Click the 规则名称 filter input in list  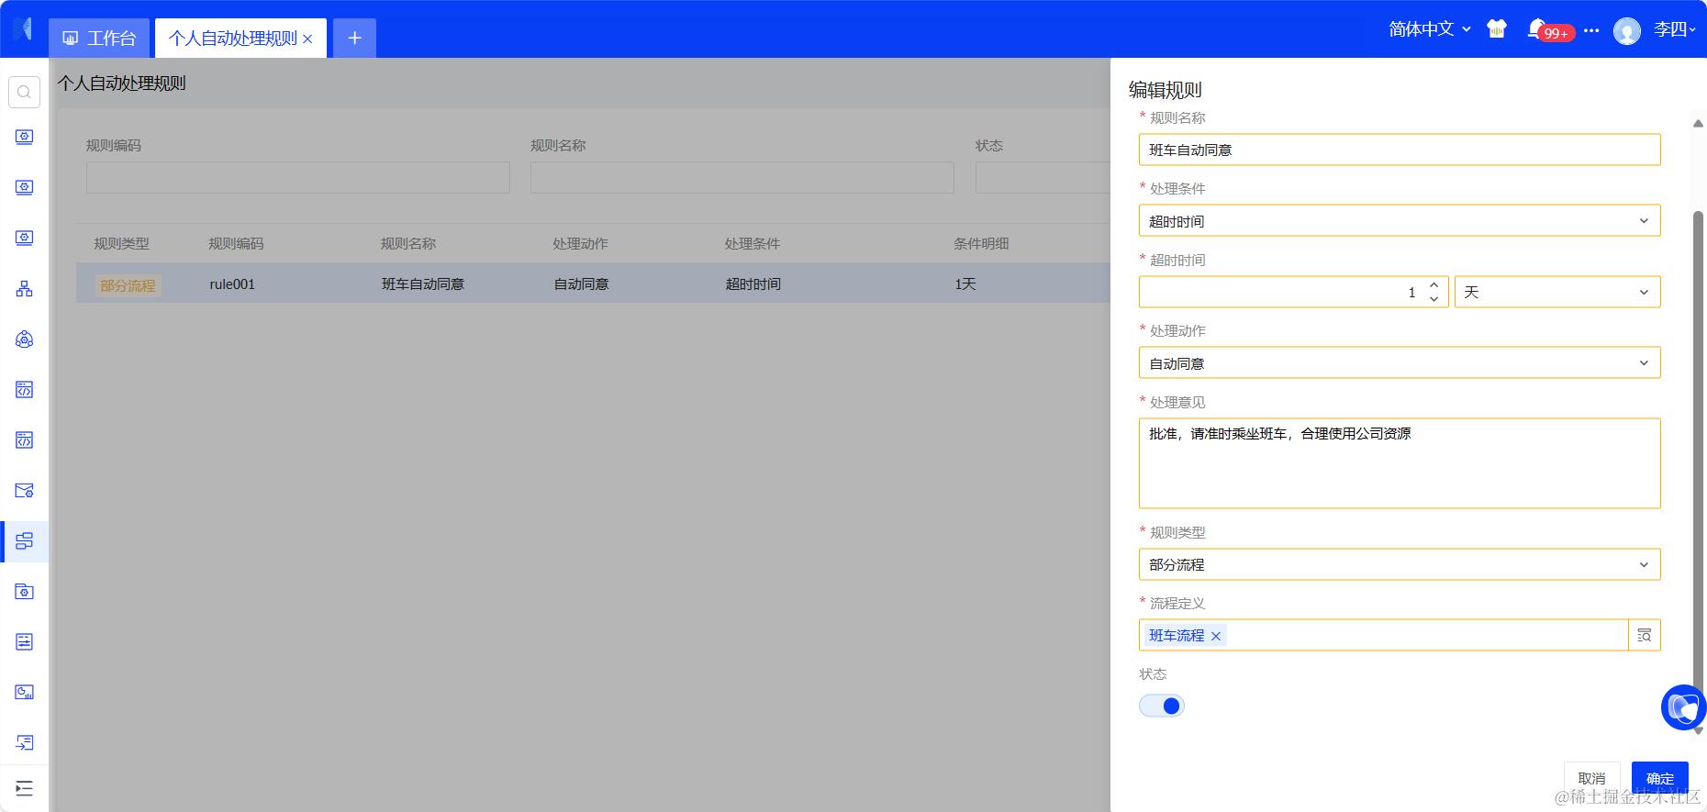(x=742, y=177)
